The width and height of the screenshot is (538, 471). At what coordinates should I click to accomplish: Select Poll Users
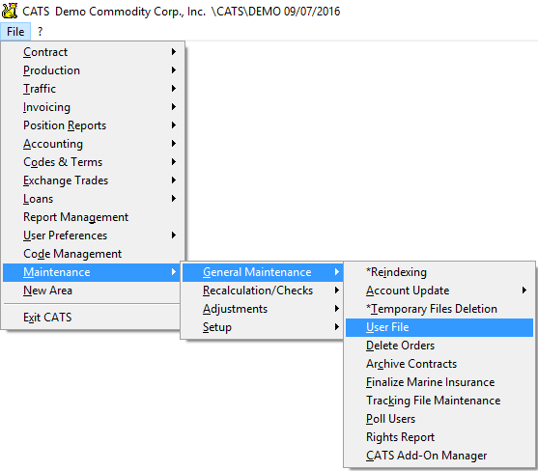(439, 419)
